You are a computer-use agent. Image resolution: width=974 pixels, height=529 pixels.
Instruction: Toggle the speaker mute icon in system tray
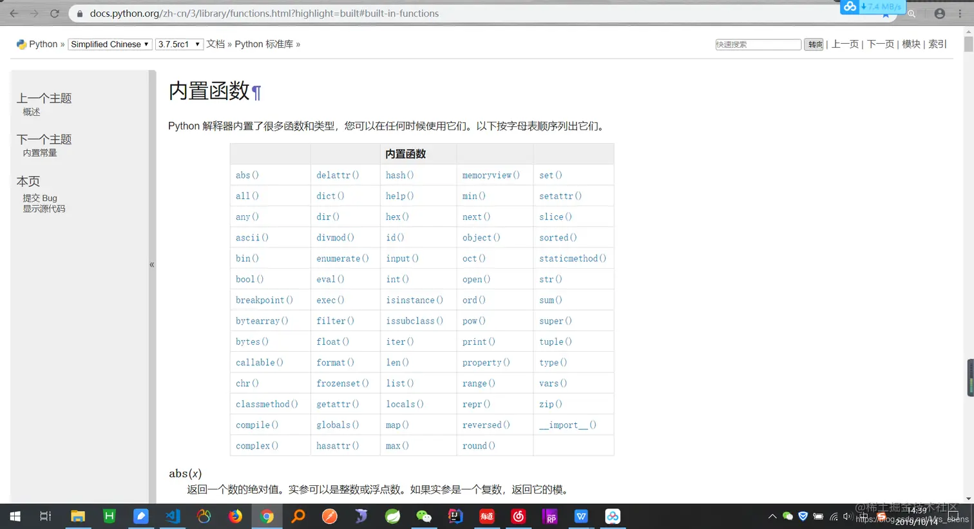(x=848, y=516)
